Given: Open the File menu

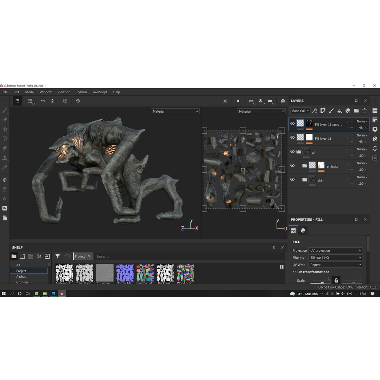Looking at the screenshot, I should tap(5, 92).
